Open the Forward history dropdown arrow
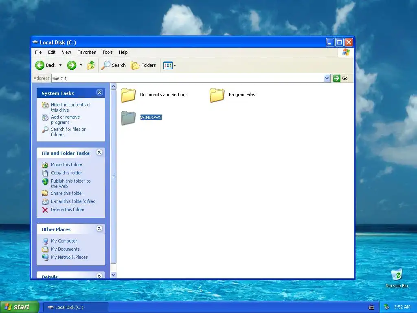The height and width of the screenshot is (313, 417). 81,65
